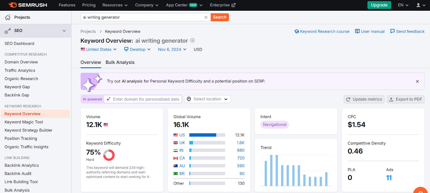Open the EN language dropdown

[403, 5]
